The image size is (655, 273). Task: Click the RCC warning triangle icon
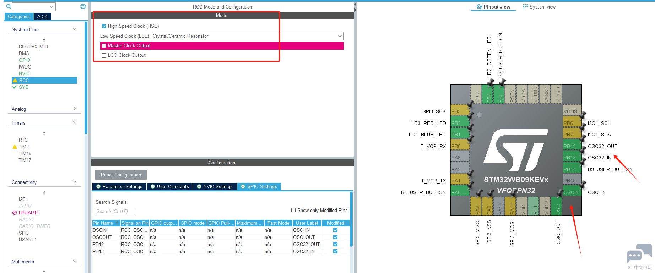click(x=15, y=81)
